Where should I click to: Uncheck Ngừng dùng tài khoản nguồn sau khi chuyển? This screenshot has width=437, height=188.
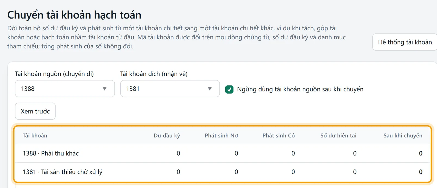[x=229, y=89]
